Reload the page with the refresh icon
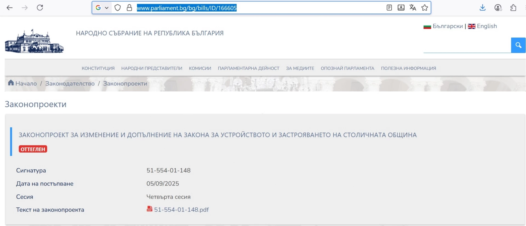The width and height of the screenshot is (526, 226). (40, 8)
